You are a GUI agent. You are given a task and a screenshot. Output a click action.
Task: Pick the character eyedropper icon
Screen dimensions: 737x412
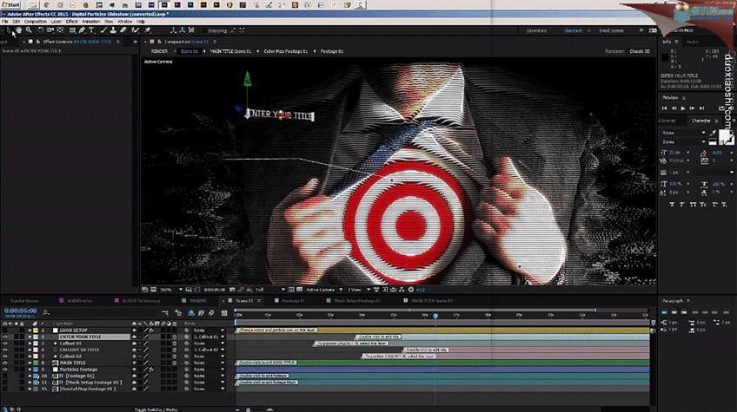coord(714,133)
